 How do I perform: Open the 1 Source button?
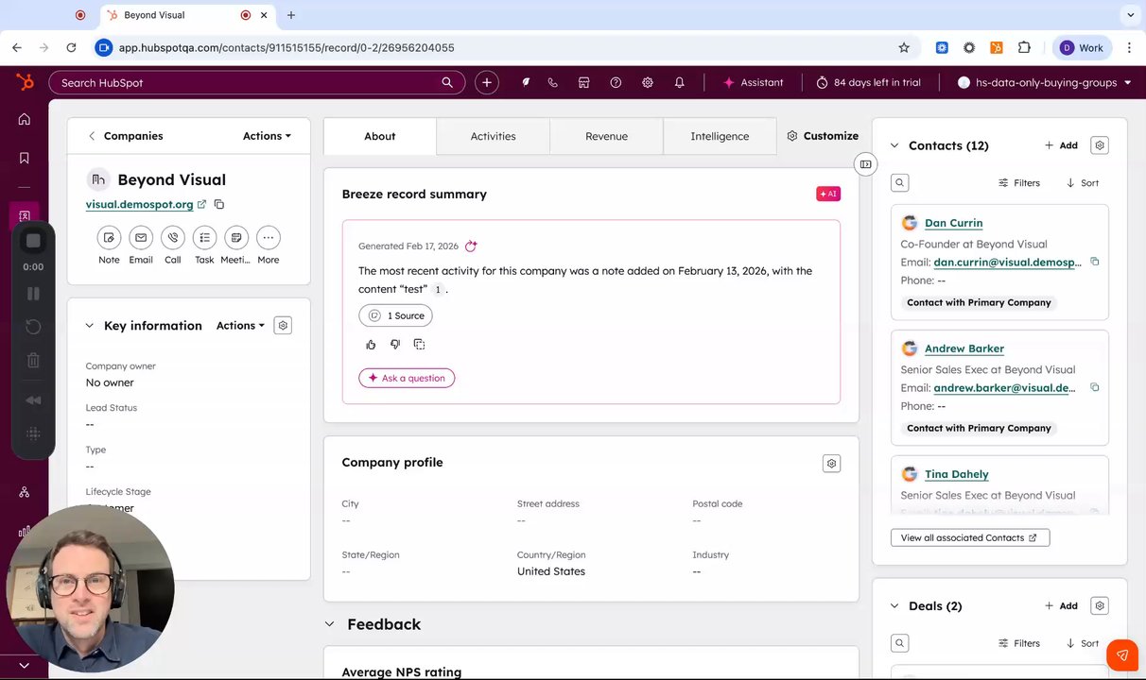395,315
